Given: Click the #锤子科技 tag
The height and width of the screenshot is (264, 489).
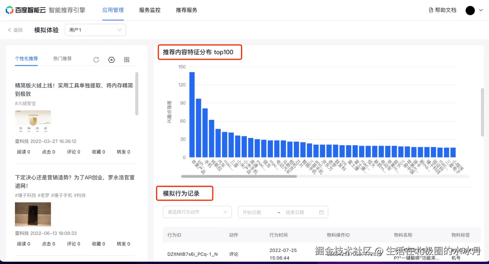Looking at the screenshot, I should pyautogui.click(x=26, y=195).
